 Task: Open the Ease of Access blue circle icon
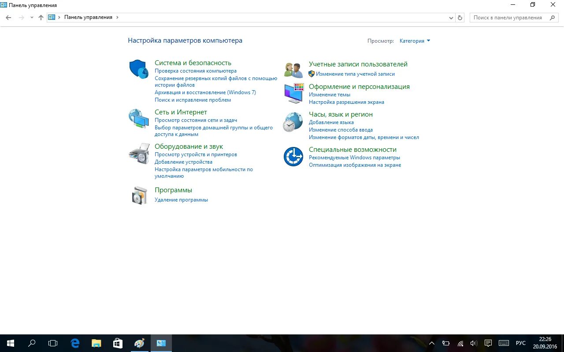(x=293, y=157)
